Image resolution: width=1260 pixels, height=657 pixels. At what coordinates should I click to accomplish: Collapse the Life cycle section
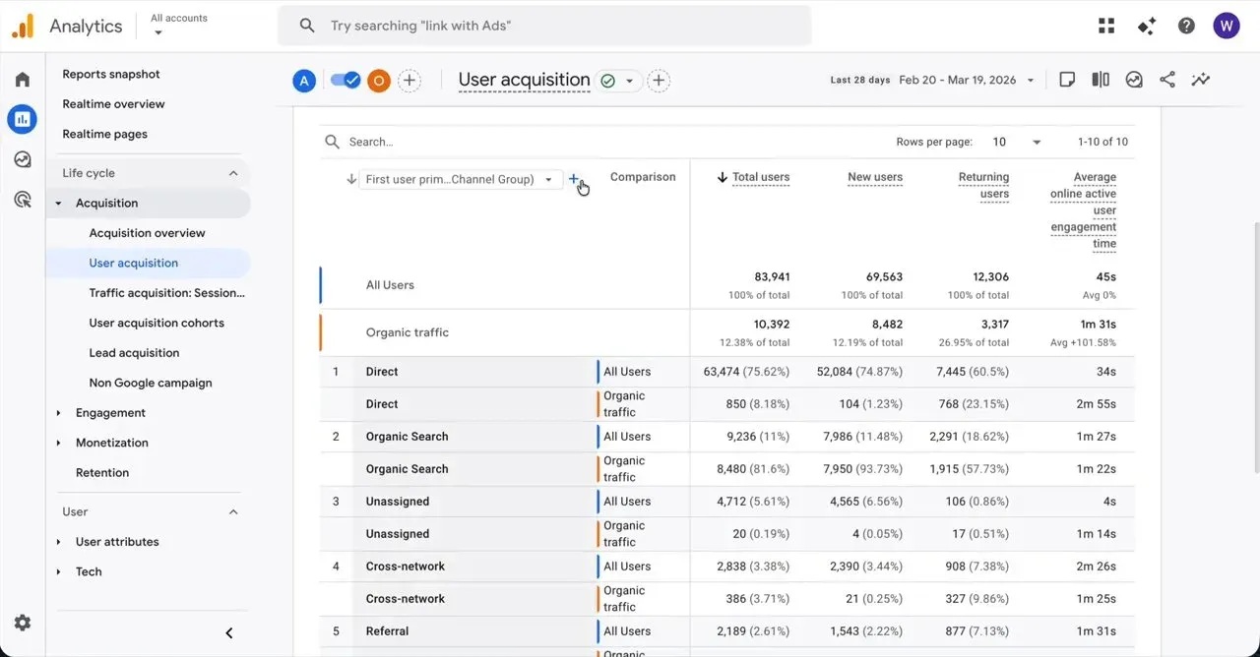click(233, 173)
